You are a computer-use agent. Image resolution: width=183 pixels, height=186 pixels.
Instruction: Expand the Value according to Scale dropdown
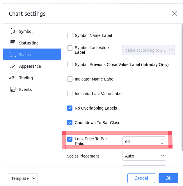[x=149, y=50]
